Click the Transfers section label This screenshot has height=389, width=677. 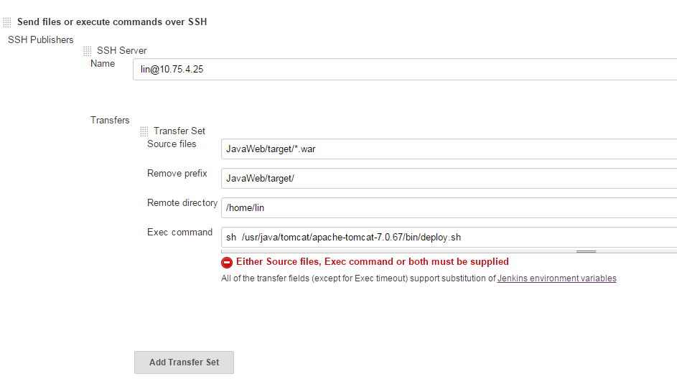(110, 120)
